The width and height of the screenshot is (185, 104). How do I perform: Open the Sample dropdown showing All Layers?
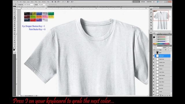click(x=42, y=5)
